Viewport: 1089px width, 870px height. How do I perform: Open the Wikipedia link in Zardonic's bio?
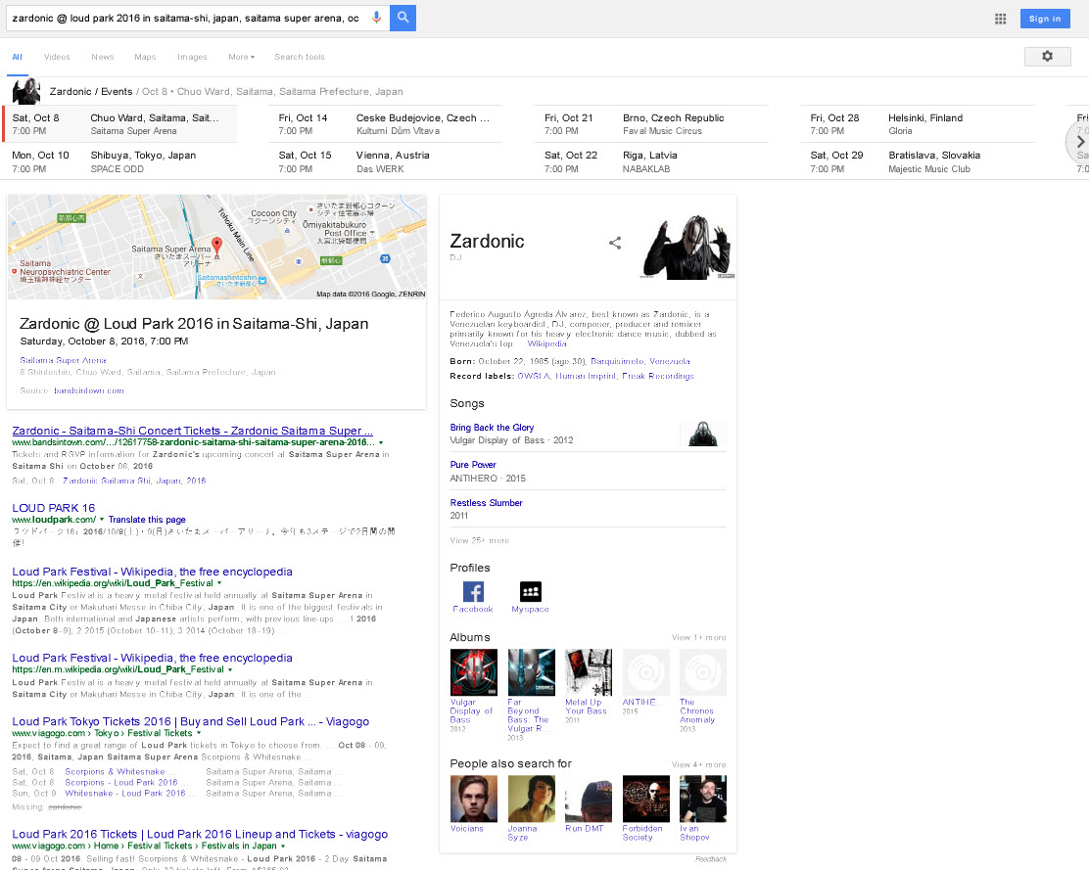coord(547,344)
